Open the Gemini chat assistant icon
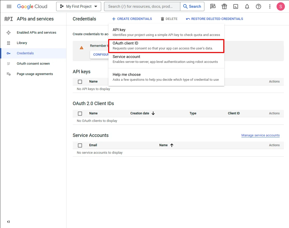Viewport: 289px width, 228px height. (213, 6)
